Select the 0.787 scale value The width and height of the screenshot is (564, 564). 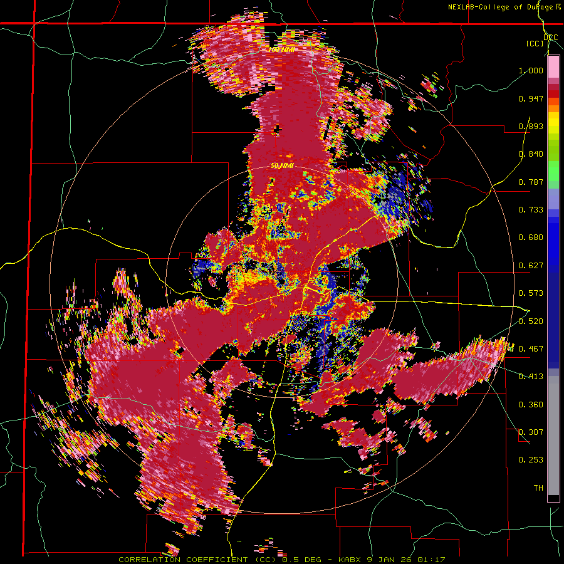(x=531, y=182)
